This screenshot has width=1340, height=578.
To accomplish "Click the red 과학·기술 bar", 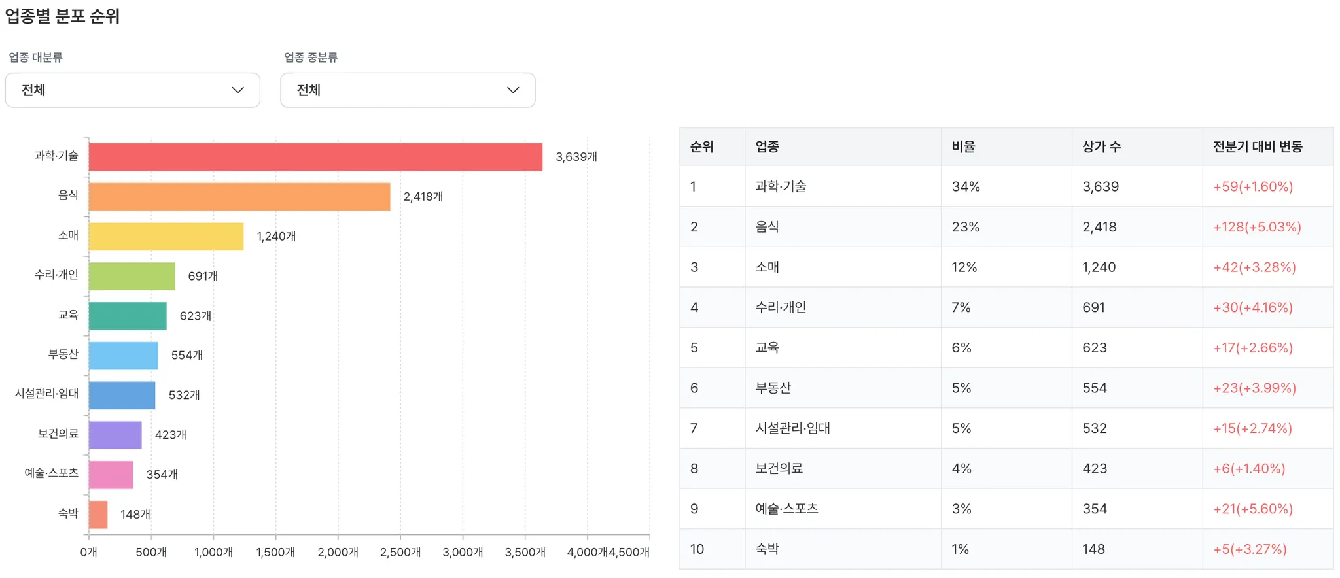I will [315, 157].
